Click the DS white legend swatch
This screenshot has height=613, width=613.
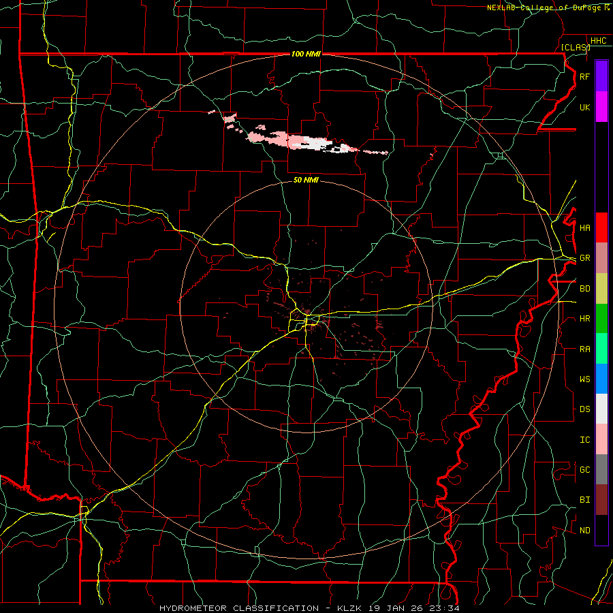coord(601,409)
